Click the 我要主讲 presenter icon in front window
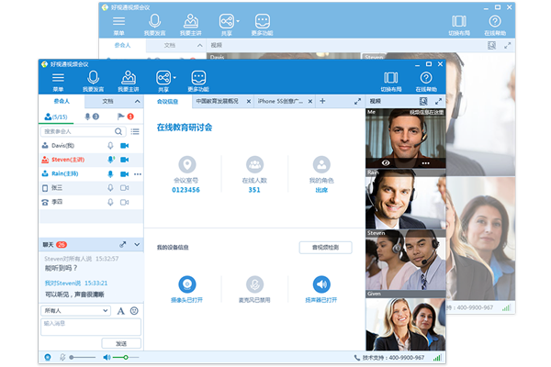Screen dimensions: 551x367 [x=129, y=77]
